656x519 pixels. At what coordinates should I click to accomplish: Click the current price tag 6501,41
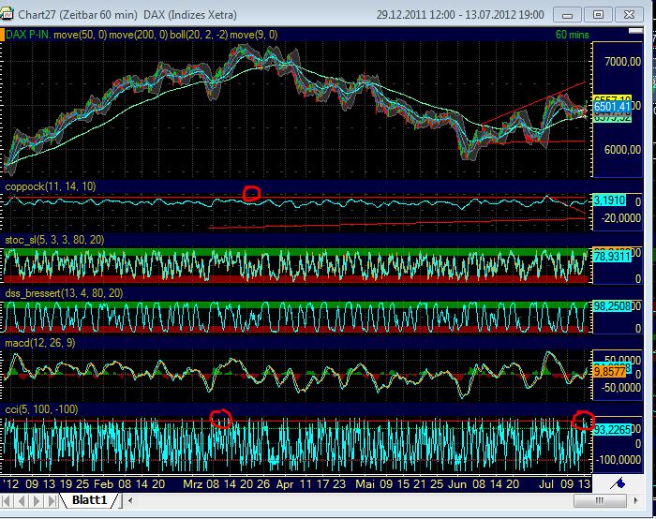(612, 107)
